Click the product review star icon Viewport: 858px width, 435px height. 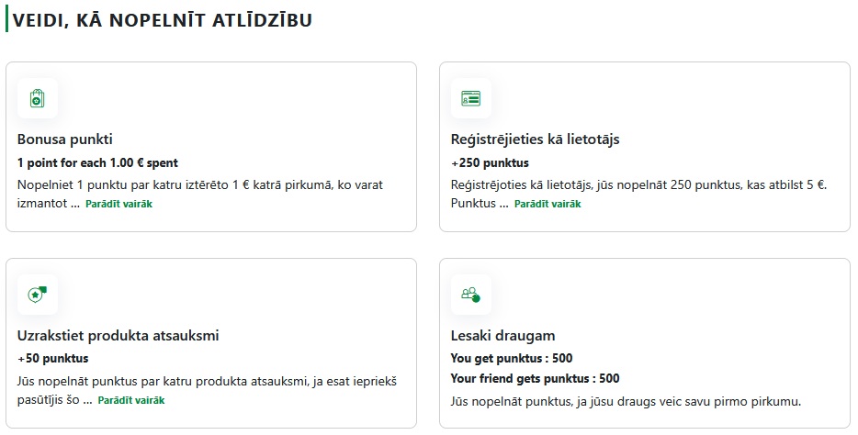coord(37,295)
